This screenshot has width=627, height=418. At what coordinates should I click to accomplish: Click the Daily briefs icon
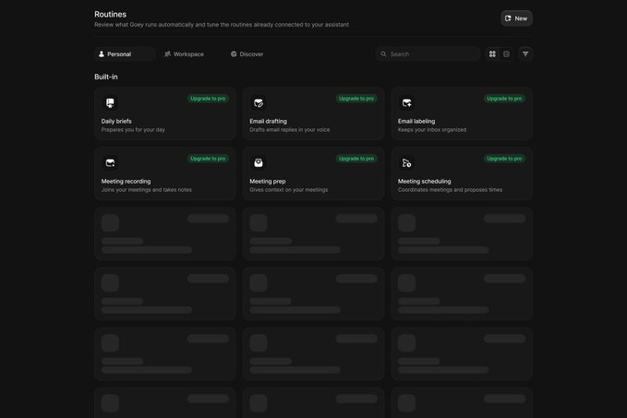[x=110, y=103]
